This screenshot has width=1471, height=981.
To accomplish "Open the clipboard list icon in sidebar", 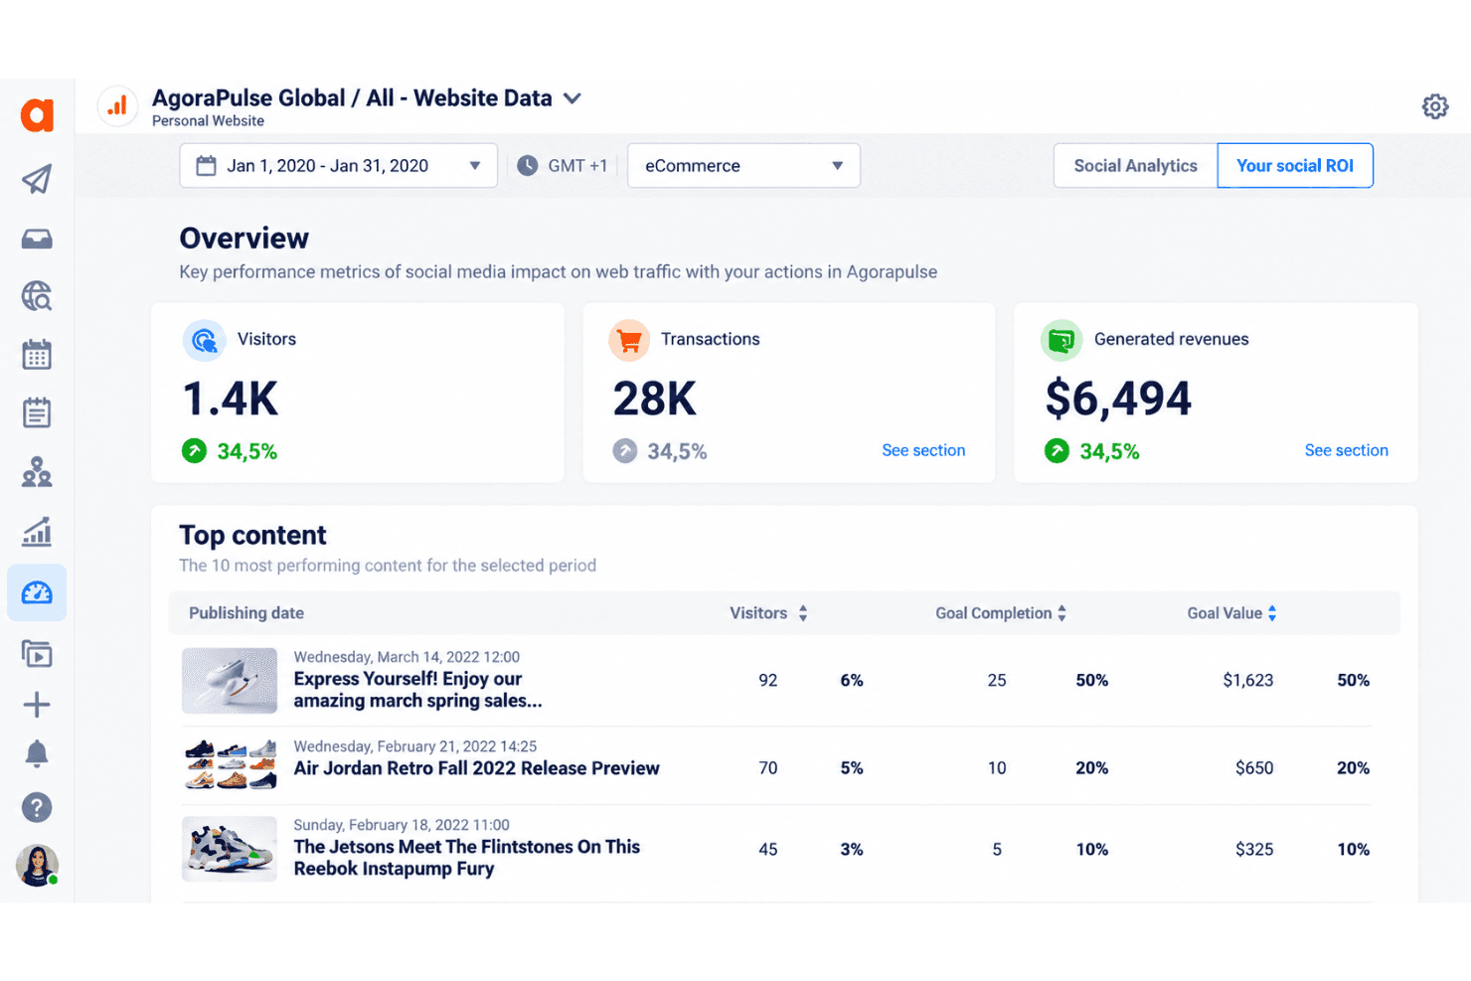I will 37,412.
